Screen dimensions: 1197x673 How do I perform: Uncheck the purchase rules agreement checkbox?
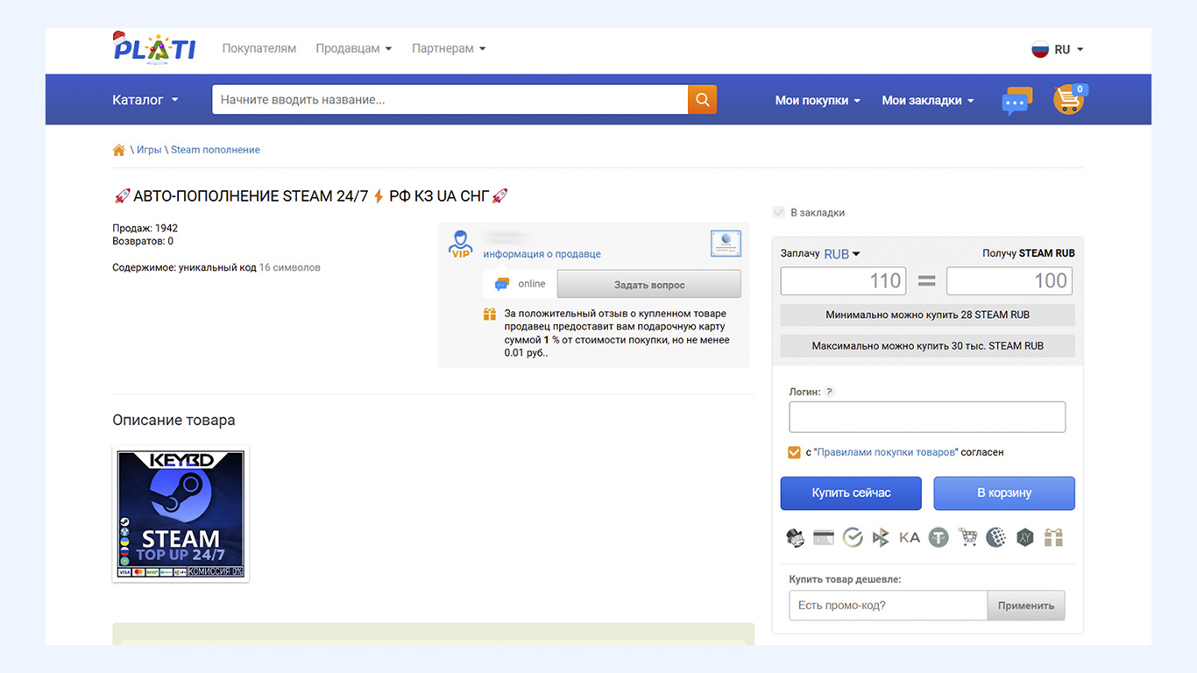click(794, 452)
